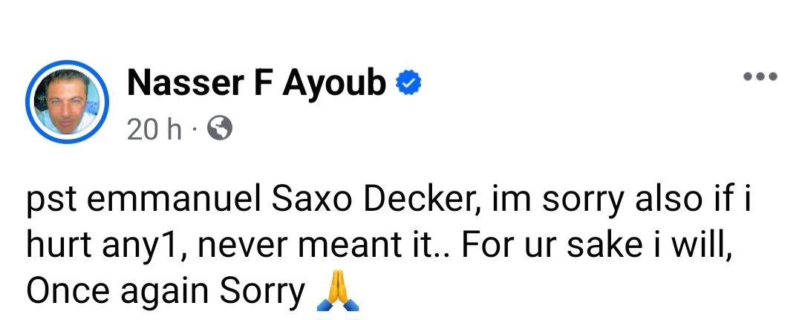Image resolution: width=802 pixels, height=320 pixels.
Task: Click the 'Once again Sorry' line
Action: point(165,292)
